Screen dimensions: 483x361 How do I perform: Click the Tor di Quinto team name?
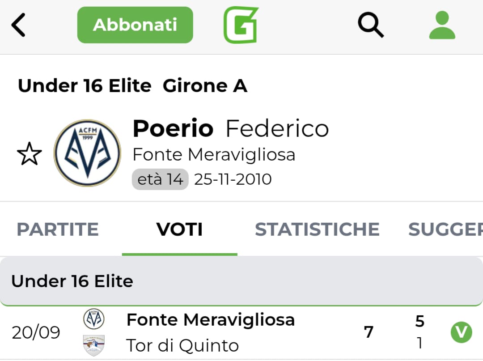coord(182,345)
